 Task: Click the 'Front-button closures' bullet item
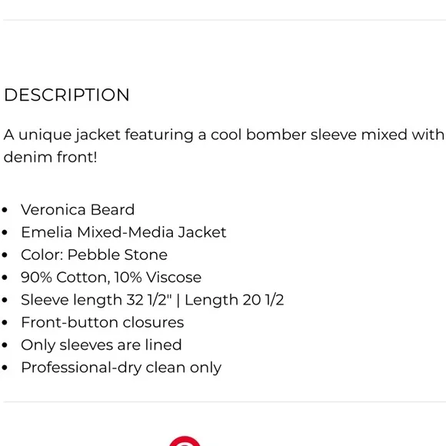[102, 322]
